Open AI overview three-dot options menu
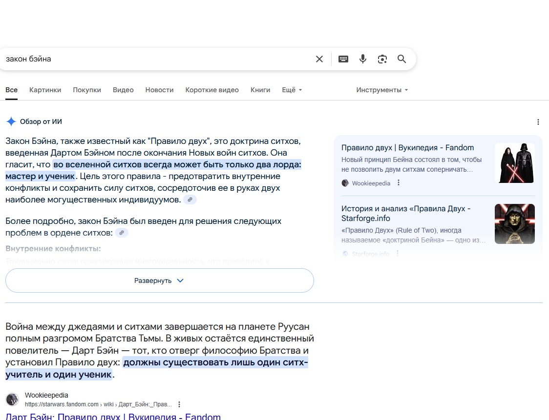 [538, 121]
